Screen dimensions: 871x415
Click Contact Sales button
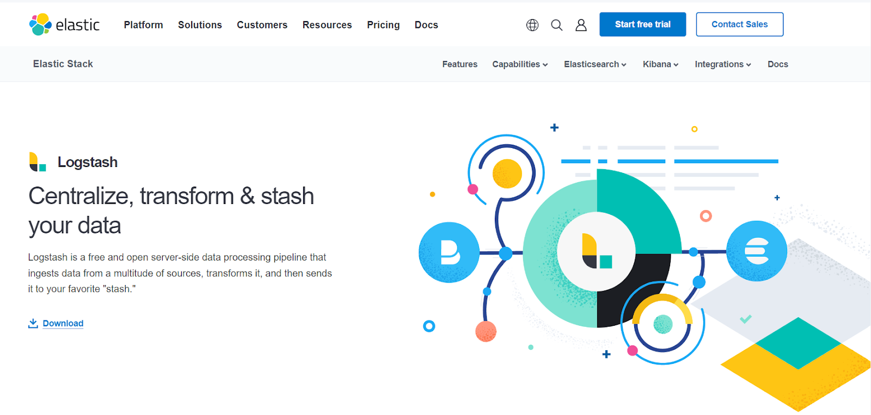pyautogui.click(x=740, y=24)
